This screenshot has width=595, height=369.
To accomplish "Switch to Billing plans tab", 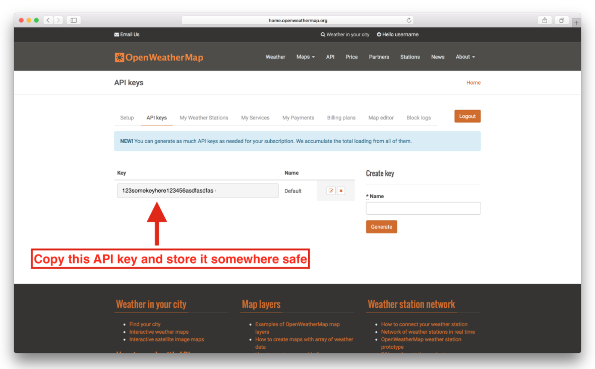I will (x=341, y=117).
